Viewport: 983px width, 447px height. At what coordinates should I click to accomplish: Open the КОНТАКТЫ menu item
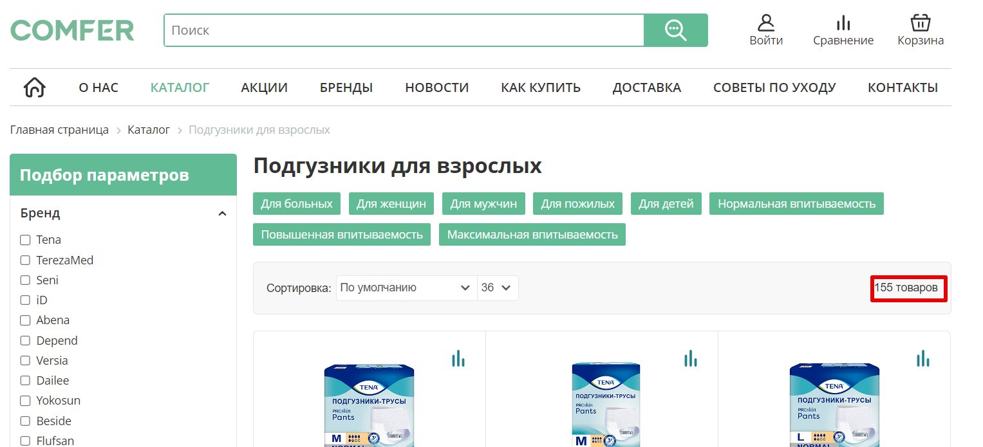(x=903, y=87)
